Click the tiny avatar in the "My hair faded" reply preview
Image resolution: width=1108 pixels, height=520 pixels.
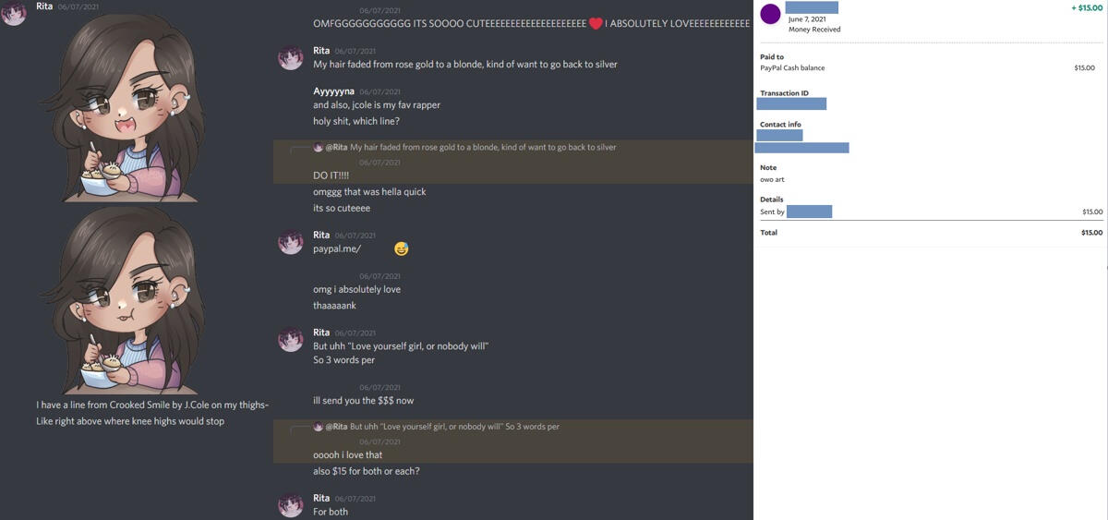319,147
